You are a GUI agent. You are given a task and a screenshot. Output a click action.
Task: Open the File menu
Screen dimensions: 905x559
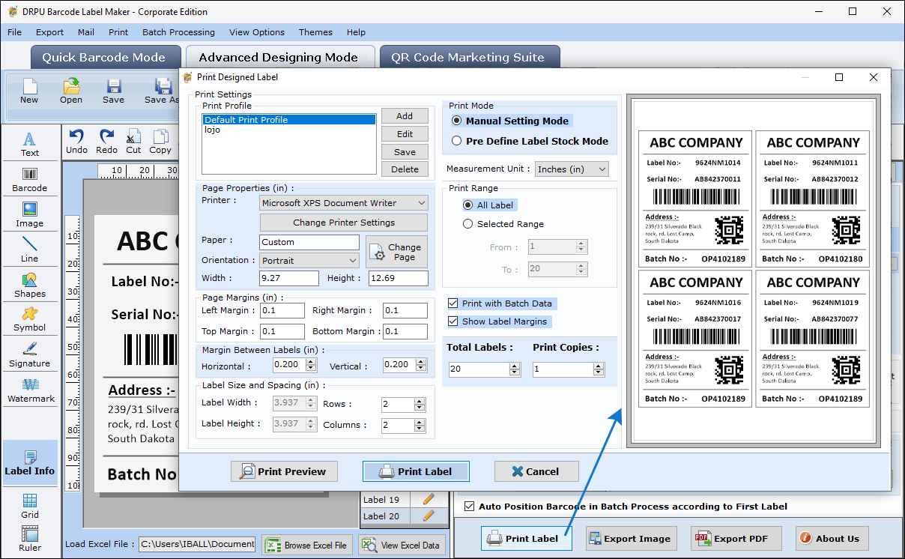click(14, 32)
